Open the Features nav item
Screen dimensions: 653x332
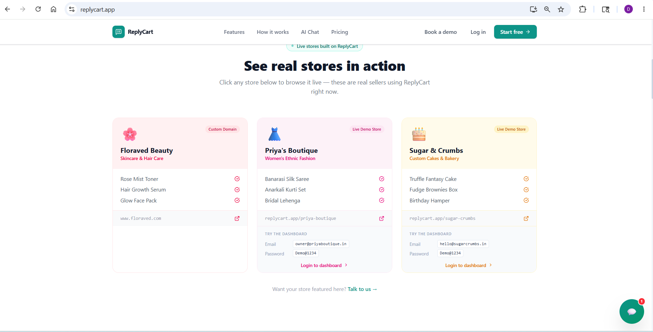234,32
